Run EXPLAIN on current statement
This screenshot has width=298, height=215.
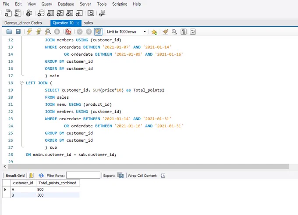tap(48, 32)
